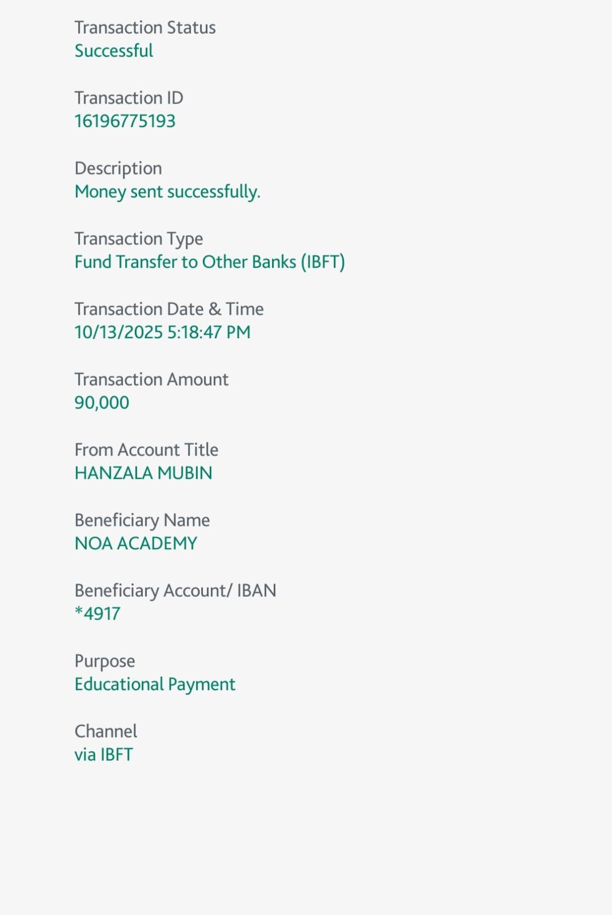This screenshot has height=915, width=612.
Task: Select the Educational Payment purpose text
Action: click(155, 684)
